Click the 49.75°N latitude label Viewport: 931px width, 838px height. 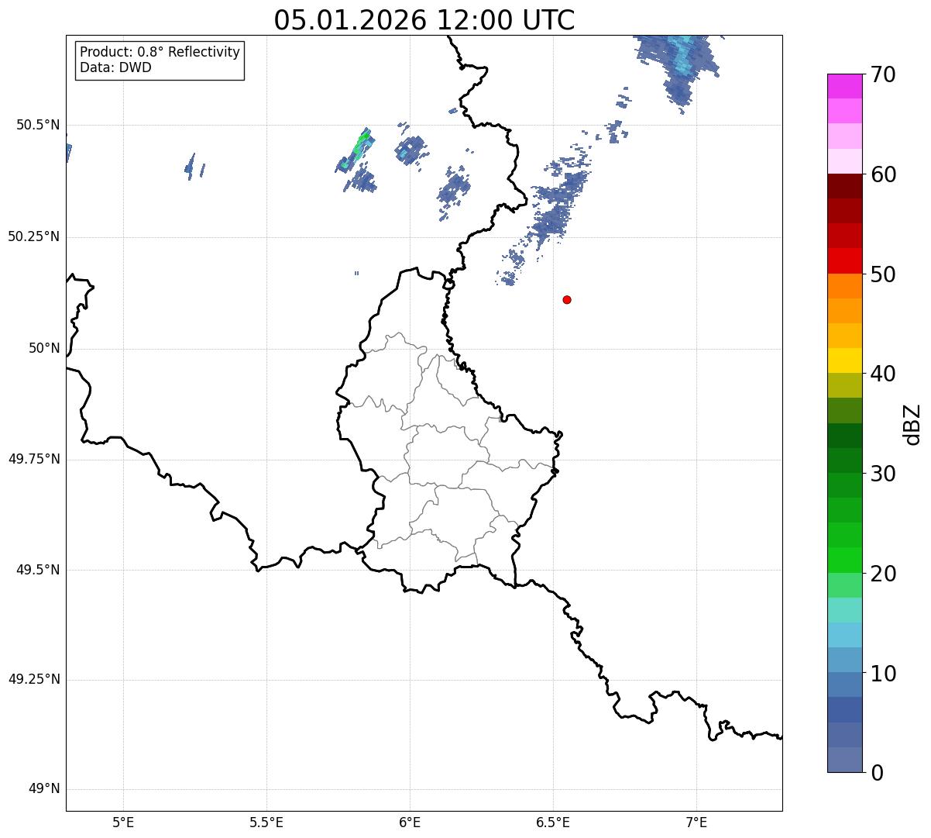point(33,459)
